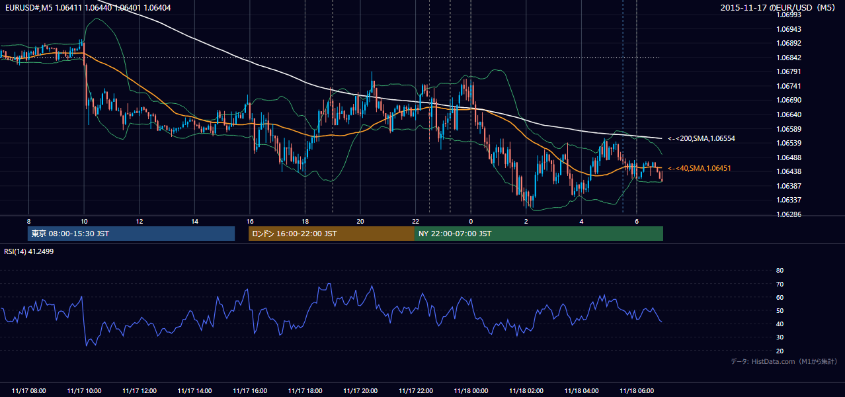Viewport: 845px width, 397px height.
Task: Click price axis value 1.06892
Action: coord(789,43)
